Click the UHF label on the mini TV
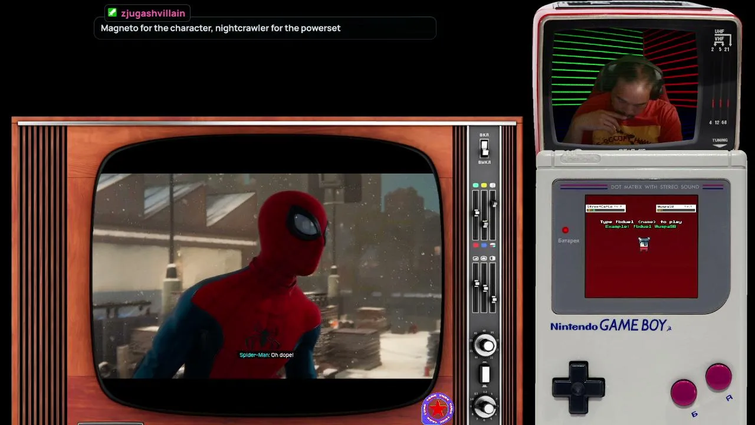This screenshot has height=425, width=755. click(x=720, y=32)
